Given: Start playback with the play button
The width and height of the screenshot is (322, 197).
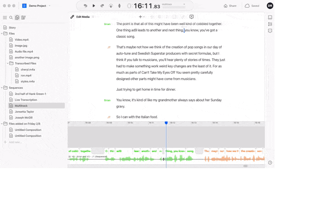Looking at the screenshot, I should point(94,6).
